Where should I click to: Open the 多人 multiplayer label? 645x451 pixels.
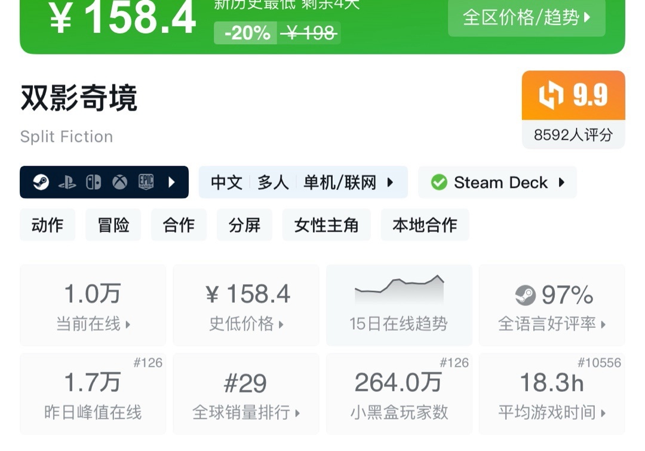(x=273, y=182)
